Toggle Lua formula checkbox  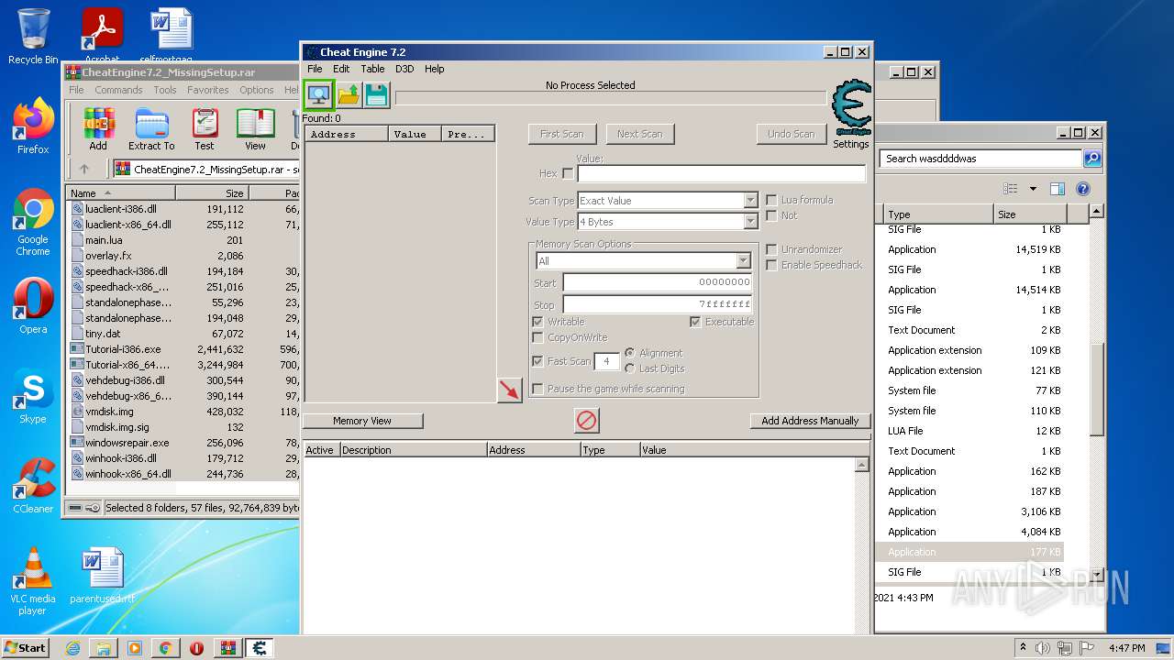coord(771,200)
